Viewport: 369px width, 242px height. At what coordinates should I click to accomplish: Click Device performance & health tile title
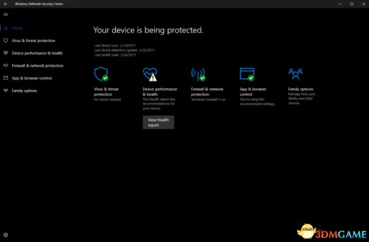160,92
